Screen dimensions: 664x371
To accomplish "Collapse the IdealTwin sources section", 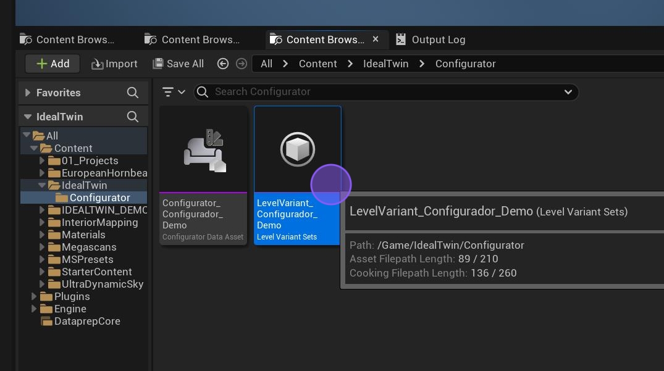I will [x=28, y=116].
